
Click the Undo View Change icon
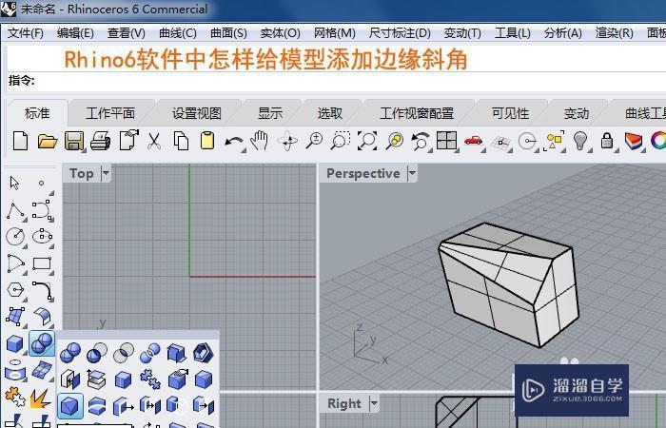coord(421,141)
